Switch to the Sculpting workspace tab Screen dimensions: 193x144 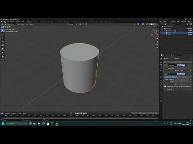43,22
